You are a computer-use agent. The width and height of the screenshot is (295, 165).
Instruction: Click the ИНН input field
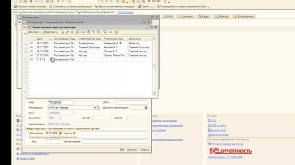pos(60,103)
